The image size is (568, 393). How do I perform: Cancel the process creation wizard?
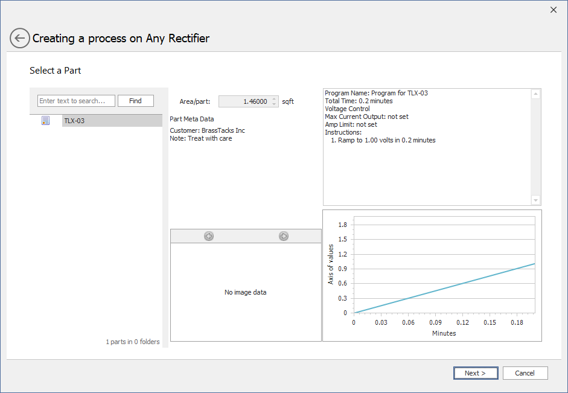click(525, 373)
